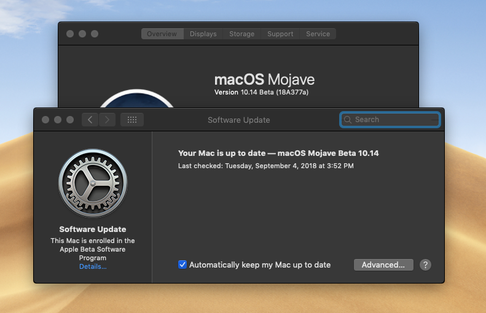Click the Your Mac is up to date heading
This screenshot has width=486, height=313.
click(278, 153)
